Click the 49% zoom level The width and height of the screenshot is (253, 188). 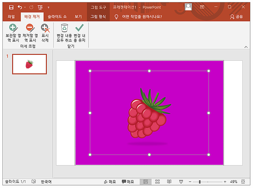pyautogui.click(x=234, y=182)
